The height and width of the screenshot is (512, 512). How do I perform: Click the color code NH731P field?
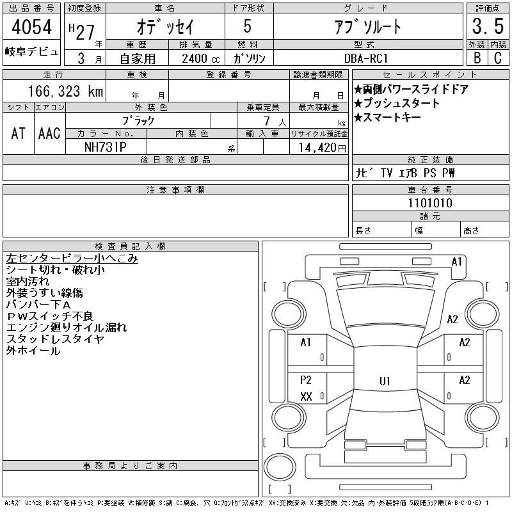coord(106,147)
